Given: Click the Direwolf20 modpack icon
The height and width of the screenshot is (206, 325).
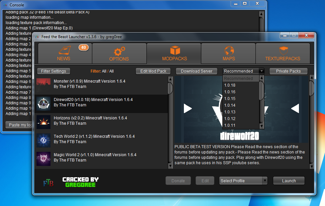Looking at the screenshot, I should click(43, 104).
